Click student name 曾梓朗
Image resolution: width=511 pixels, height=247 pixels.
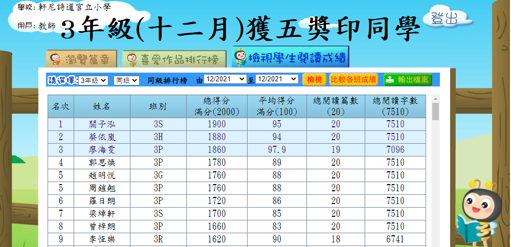[102, 227]
